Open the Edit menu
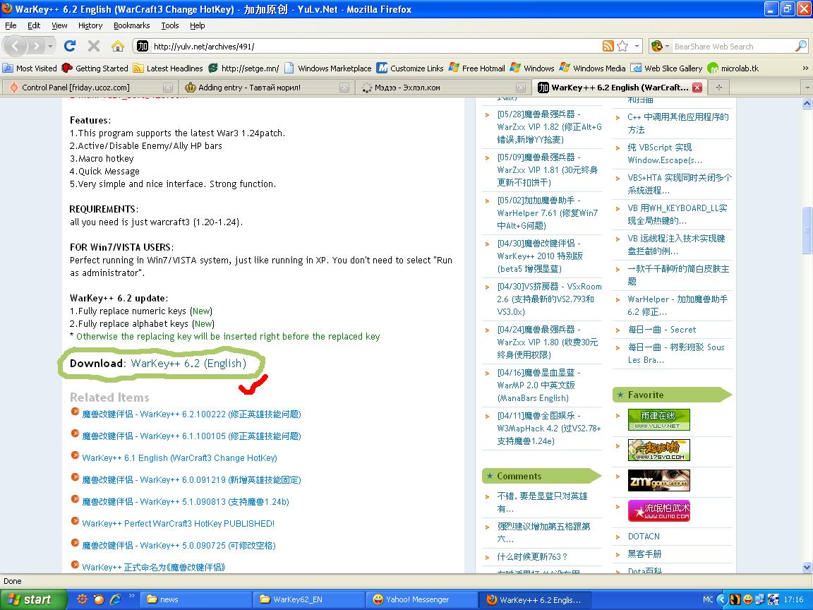The width and height of the screenshot is (813, 610). (34, 25)
